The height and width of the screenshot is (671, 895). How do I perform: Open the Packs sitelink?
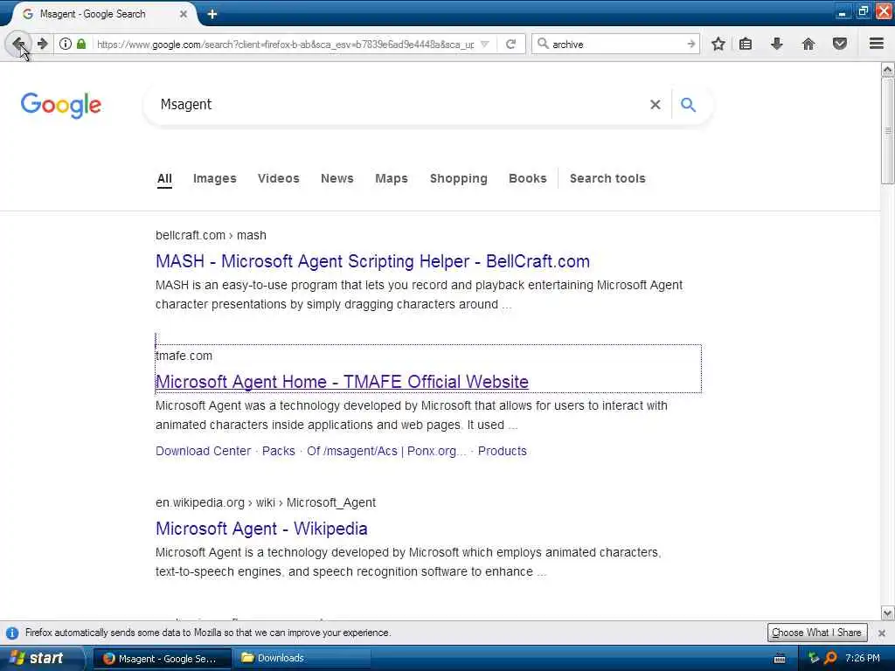click(x=279, y=451)
